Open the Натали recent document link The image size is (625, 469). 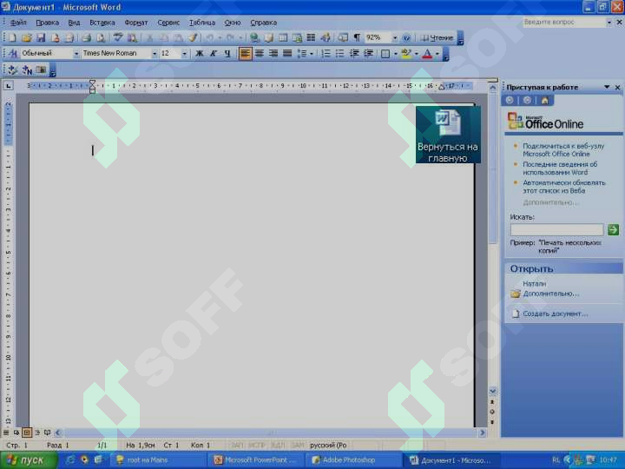click(x=534, y=283)
